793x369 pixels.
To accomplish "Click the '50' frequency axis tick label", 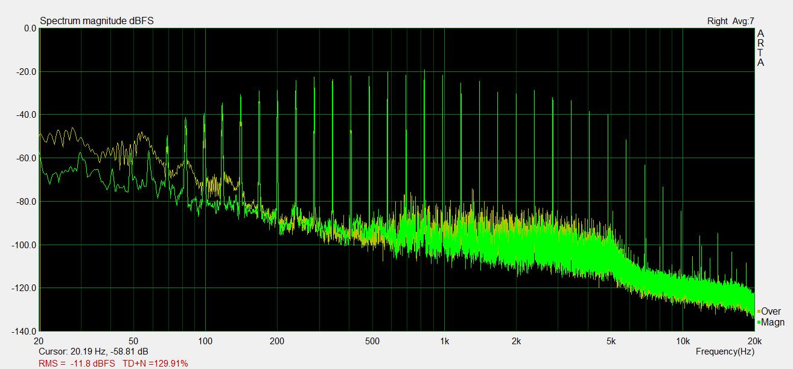I will [134, 341].
